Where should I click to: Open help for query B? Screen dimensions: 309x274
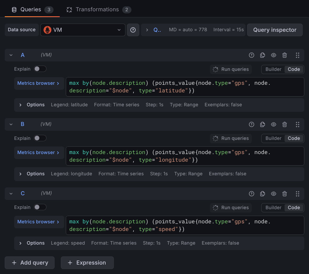pos(252,124)
